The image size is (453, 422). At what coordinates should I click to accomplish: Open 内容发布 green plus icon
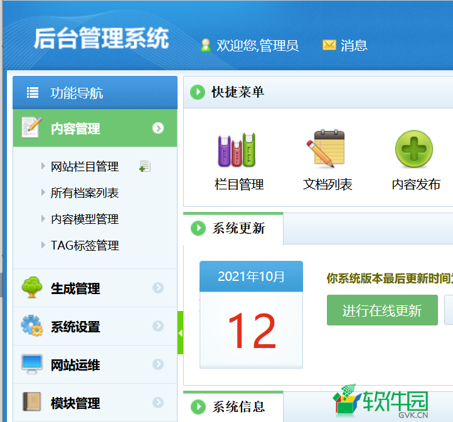[x=414, y=149]
